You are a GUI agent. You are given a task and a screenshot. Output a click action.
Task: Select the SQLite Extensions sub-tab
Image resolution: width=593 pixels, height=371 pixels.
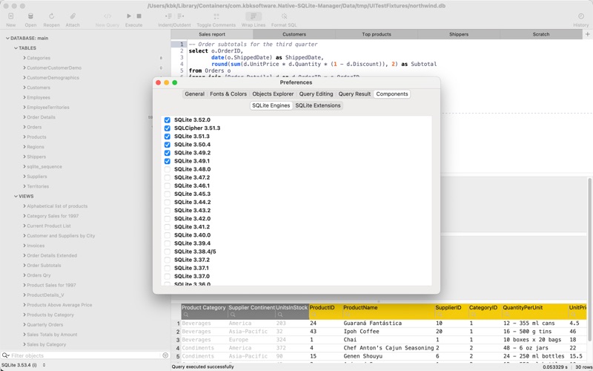(x=318, y=105)
